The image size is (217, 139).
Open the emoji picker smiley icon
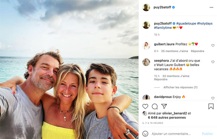tap(145, 134)
